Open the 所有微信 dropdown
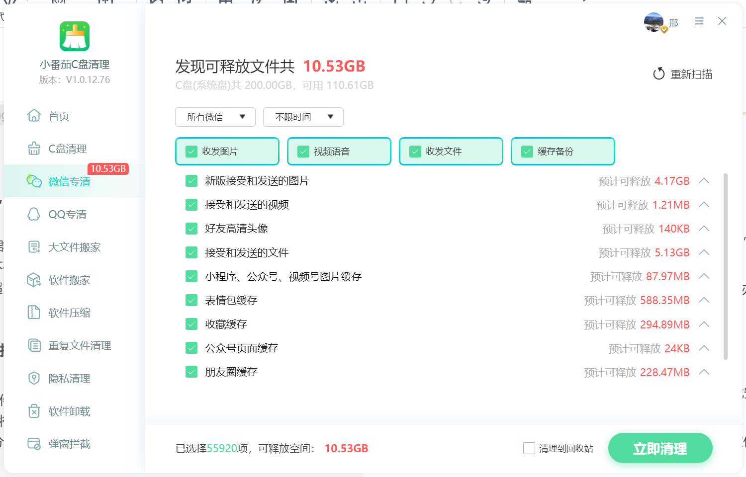 [x=215, y=117]
